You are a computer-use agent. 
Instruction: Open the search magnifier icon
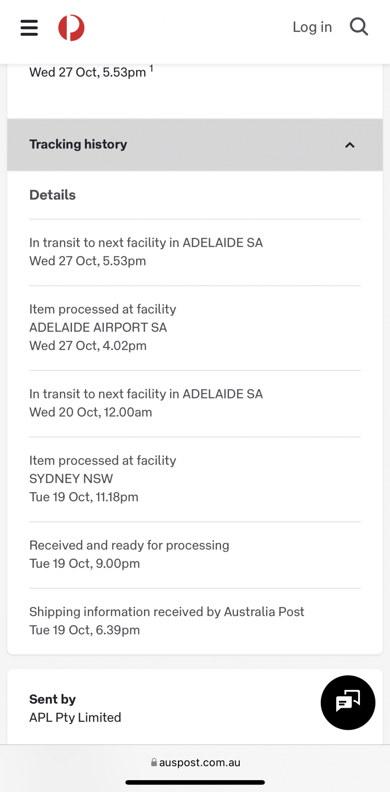click(359, 27)
